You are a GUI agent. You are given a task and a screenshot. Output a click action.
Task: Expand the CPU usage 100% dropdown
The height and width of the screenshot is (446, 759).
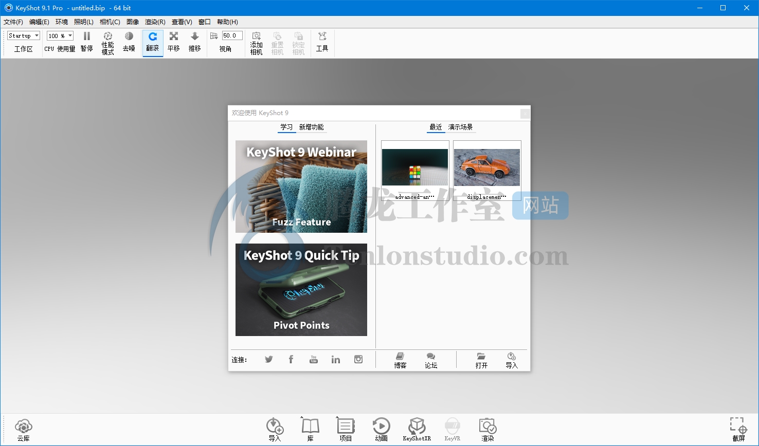[60, 35]
